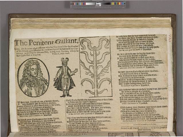The width and height of the screenshot is (183, 137).
Task: Click the brown patch at the calibration bar's left end
Action: (74, 4)
